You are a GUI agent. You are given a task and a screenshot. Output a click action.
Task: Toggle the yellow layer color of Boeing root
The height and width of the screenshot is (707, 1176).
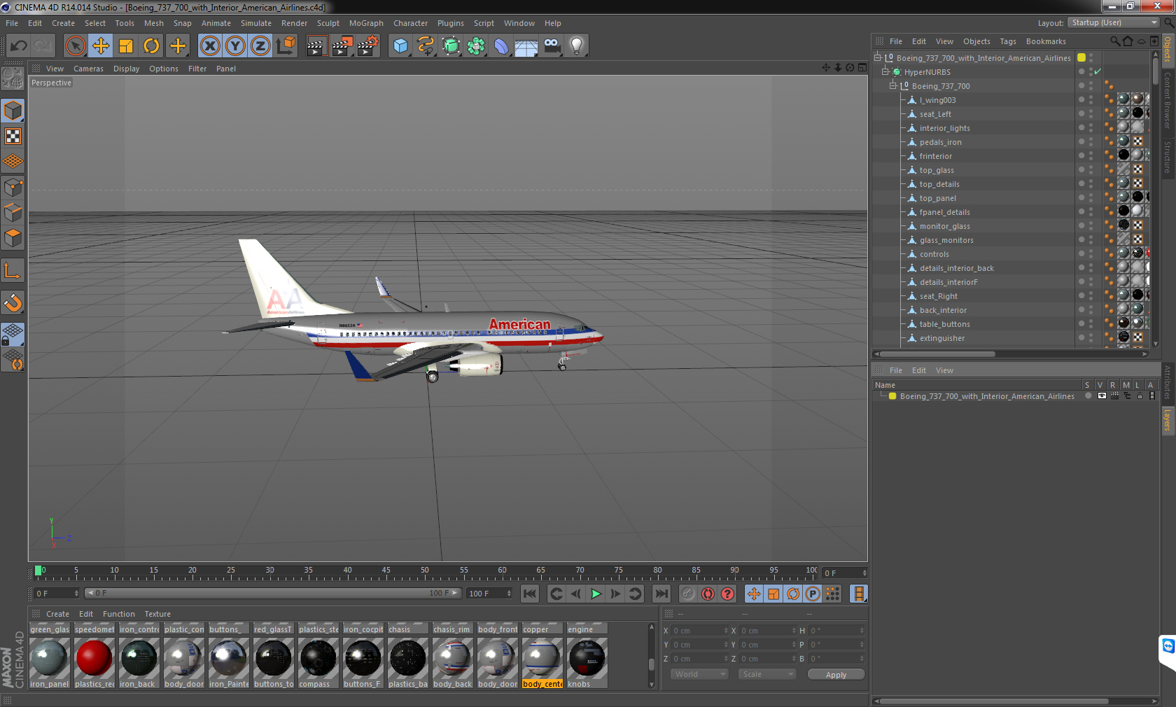(x=1081, y=57)
